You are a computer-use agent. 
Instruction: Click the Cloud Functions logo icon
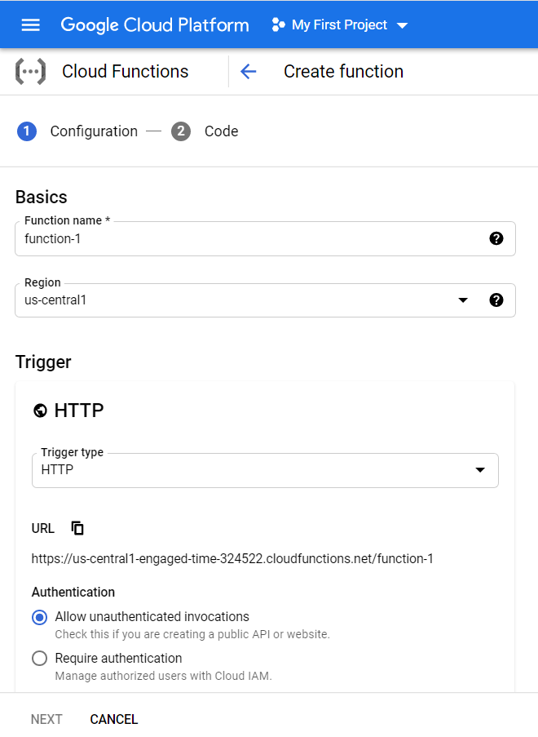coord(30,71)
